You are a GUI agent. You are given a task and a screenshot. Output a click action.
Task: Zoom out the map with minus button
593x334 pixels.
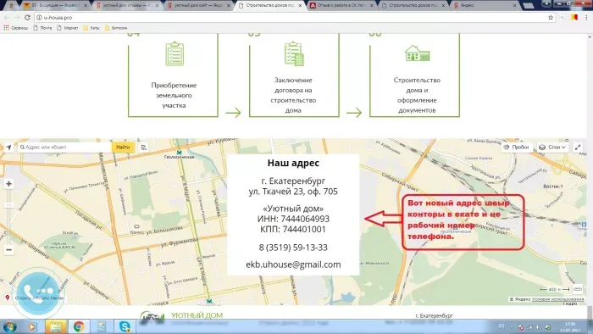click(x=8, y=250)
